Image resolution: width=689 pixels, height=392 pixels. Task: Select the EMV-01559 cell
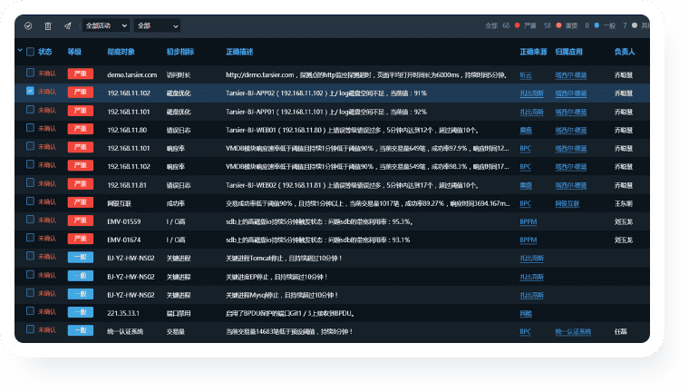124,221
